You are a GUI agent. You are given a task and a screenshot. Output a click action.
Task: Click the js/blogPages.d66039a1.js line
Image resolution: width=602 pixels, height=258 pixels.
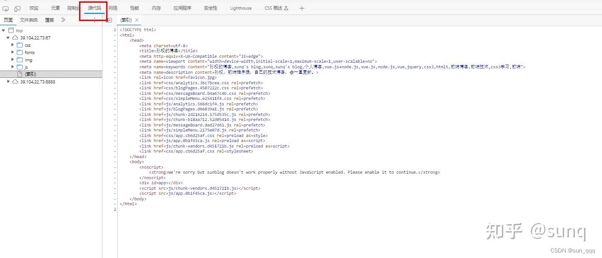(x=199, y=109)
